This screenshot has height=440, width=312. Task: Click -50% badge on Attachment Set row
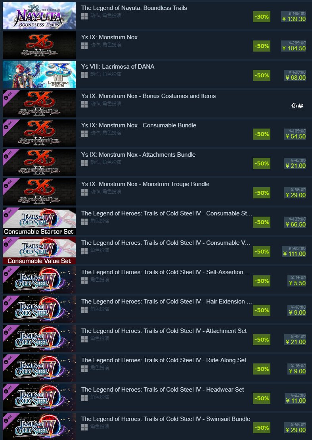tap(262, 340)
